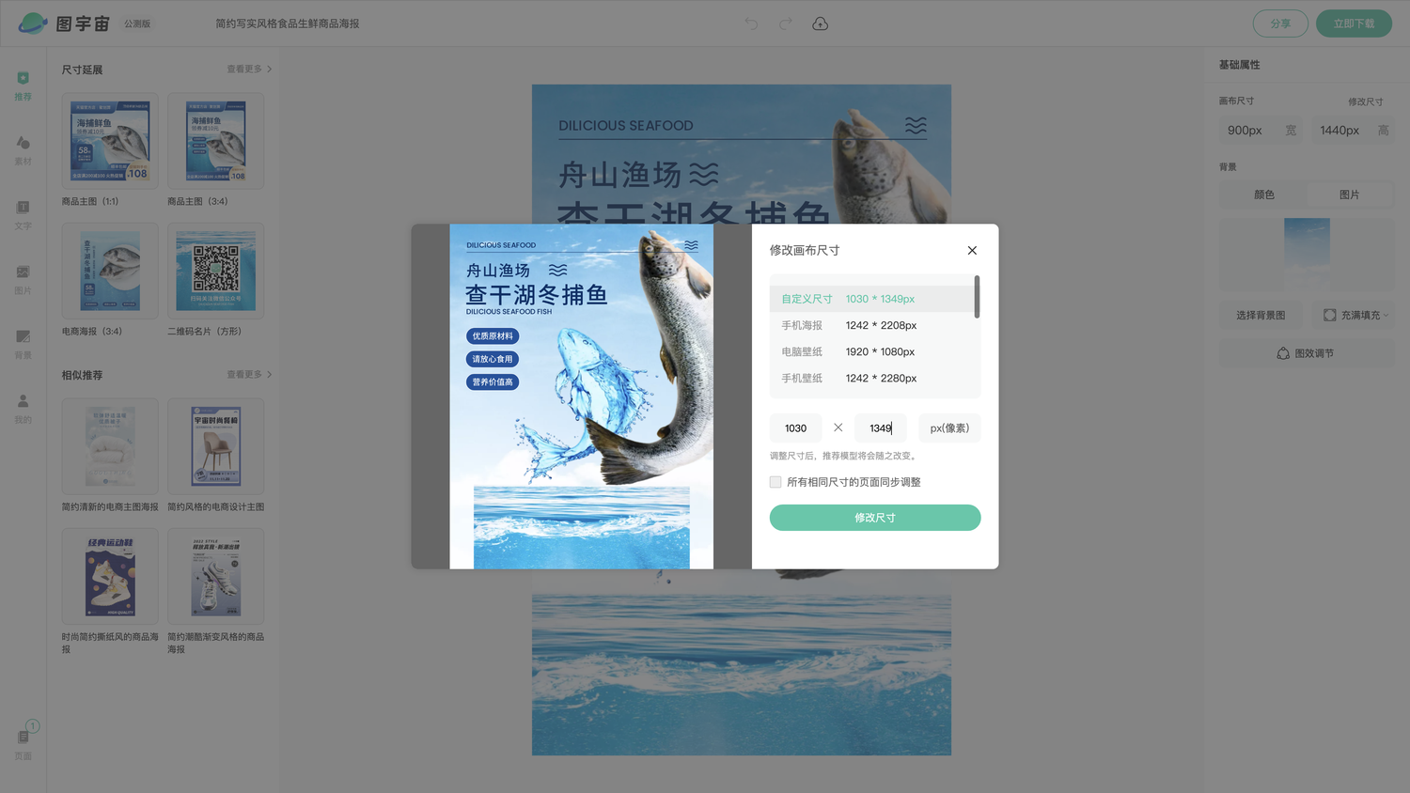
Task: Click the 图宇宙 planet logo
Action: [x=33, y=23]
